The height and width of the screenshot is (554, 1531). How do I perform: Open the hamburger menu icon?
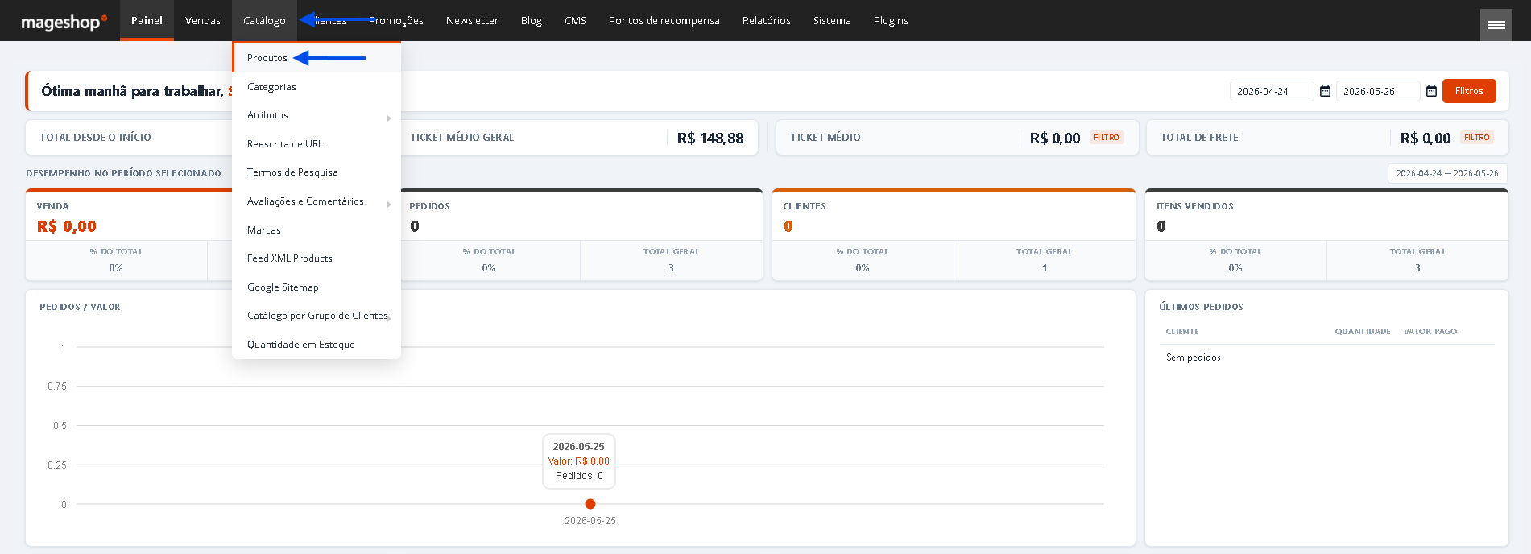[x=1496, y=24]
